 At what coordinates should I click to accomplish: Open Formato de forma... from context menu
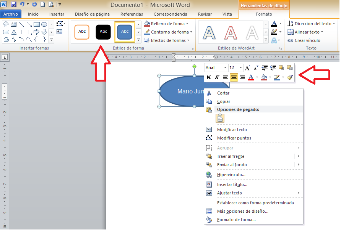[236, 220]
